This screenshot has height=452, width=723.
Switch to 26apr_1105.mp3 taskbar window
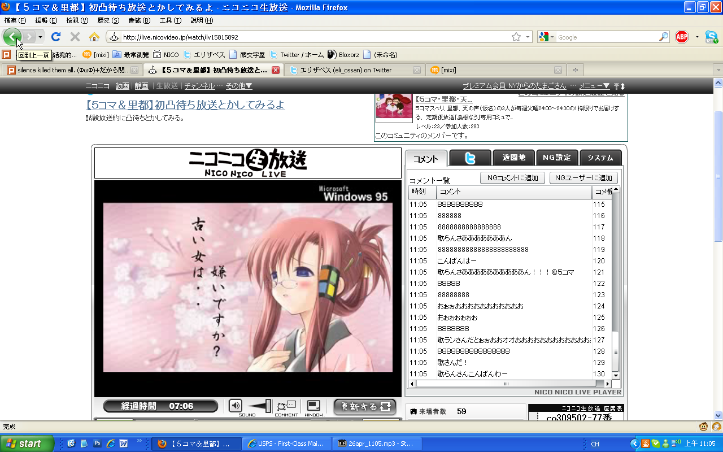377,444
